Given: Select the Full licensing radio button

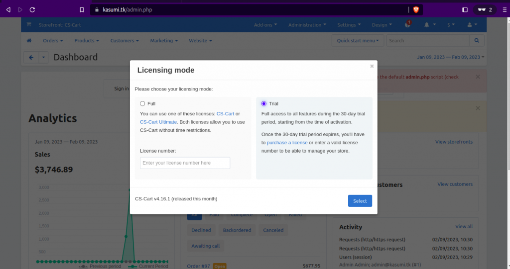Looking at the screenshot, I should click(142, 103).
